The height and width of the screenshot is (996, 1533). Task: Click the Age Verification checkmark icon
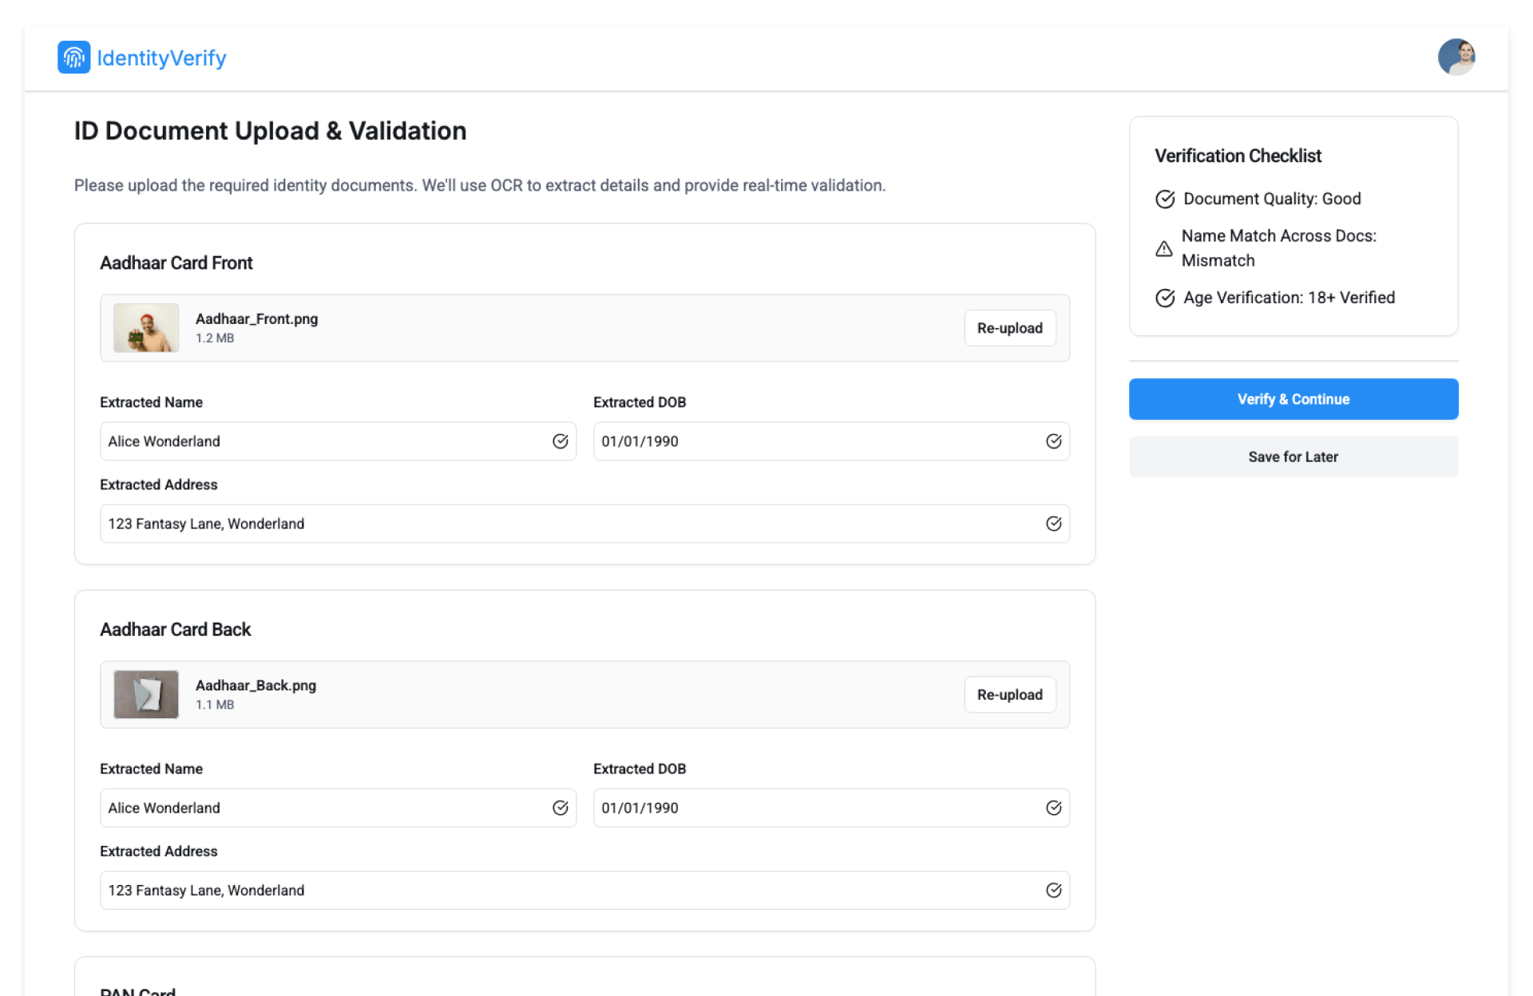(1165, 298)
